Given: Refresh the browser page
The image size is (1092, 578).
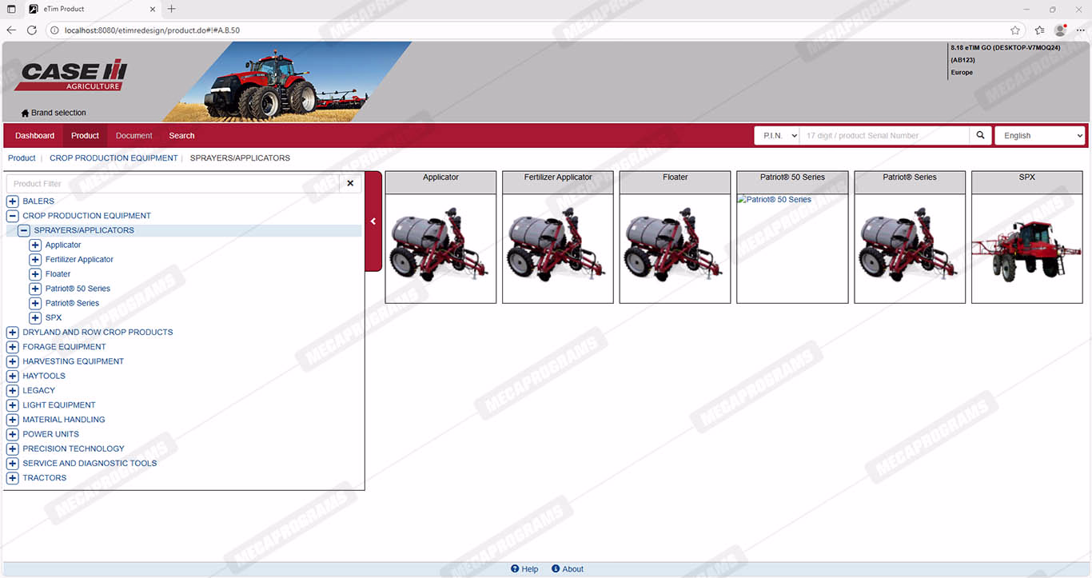Looking at the screenshot, I should click(x=32, y=30).
